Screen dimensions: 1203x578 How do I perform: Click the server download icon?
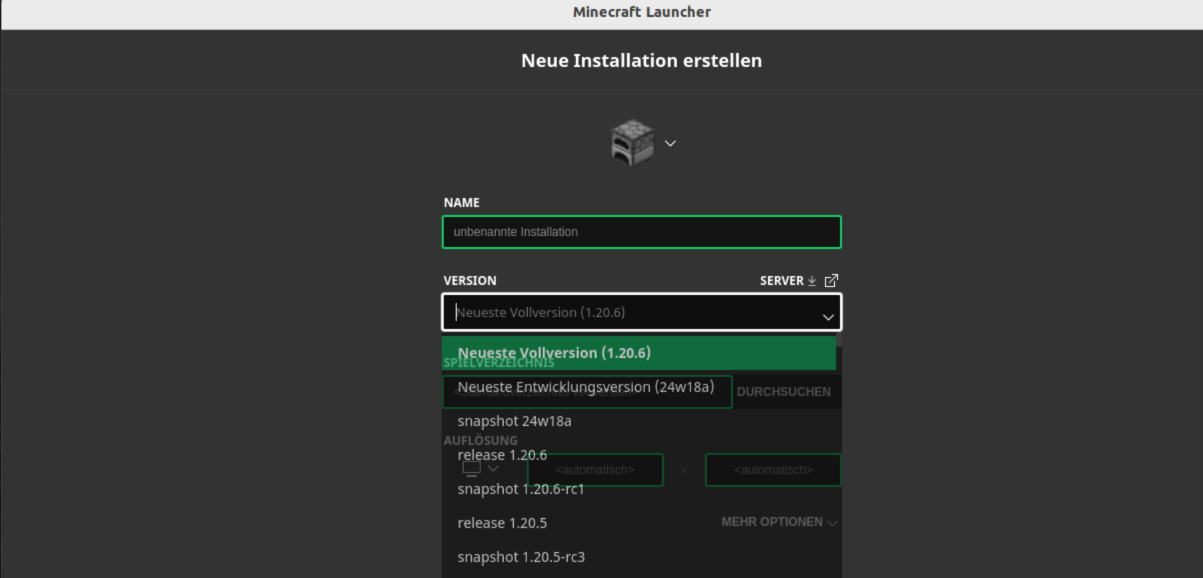point(812,281)
